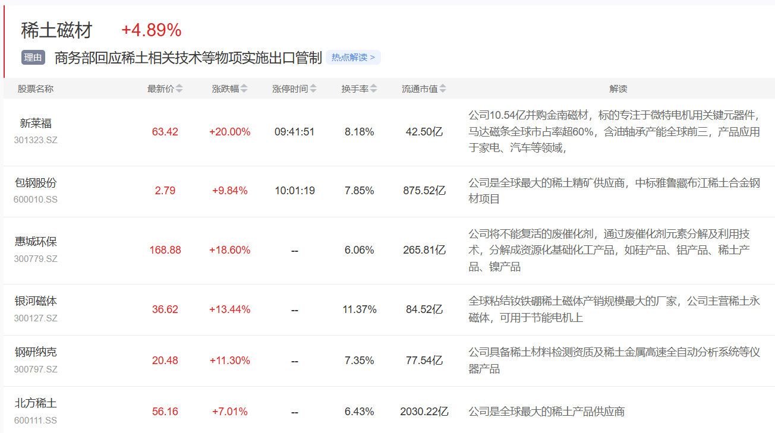Image resolution: width=775 pixels, height=433 pixels.
Task: Click the 钢研纳克 commentary about 稀土材料检测资质
Action: point(615,361)
